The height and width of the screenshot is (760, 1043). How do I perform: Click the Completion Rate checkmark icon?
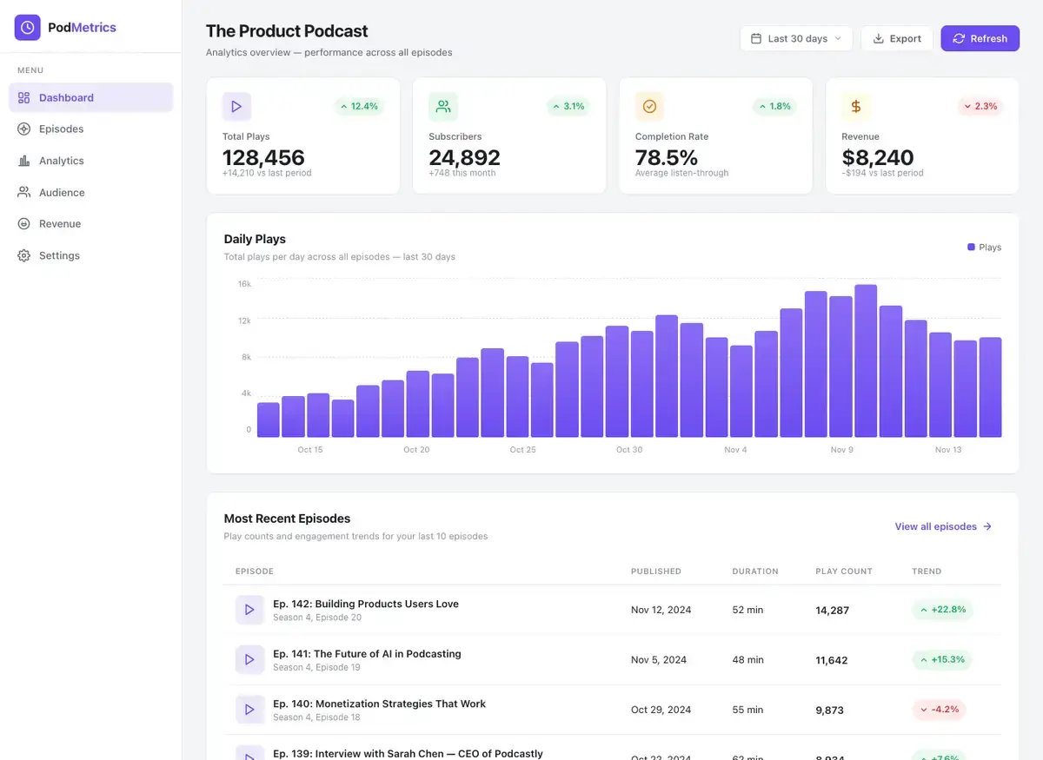[649, 107]
